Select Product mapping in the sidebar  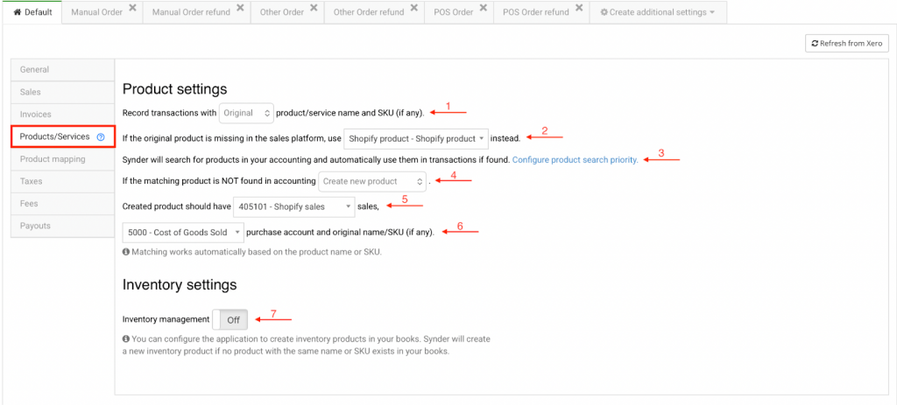[x=53, y=159]
